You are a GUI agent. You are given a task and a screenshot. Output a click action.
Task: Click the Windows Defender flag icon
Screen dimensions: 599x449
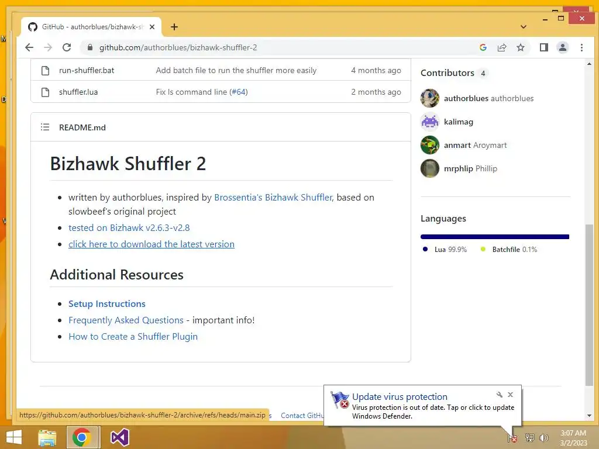(340, 400)
